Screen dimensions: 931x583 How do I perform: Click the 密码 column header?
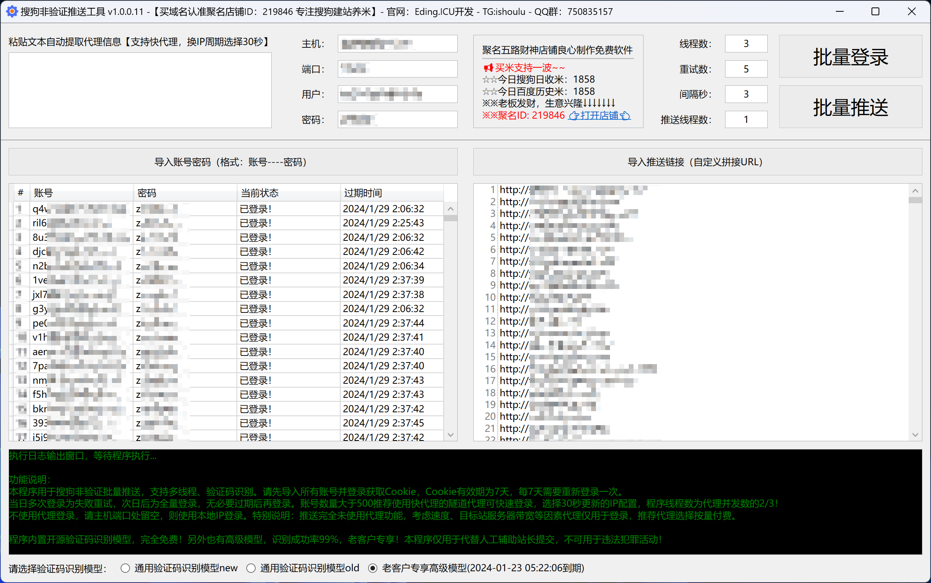coord(185,193)
